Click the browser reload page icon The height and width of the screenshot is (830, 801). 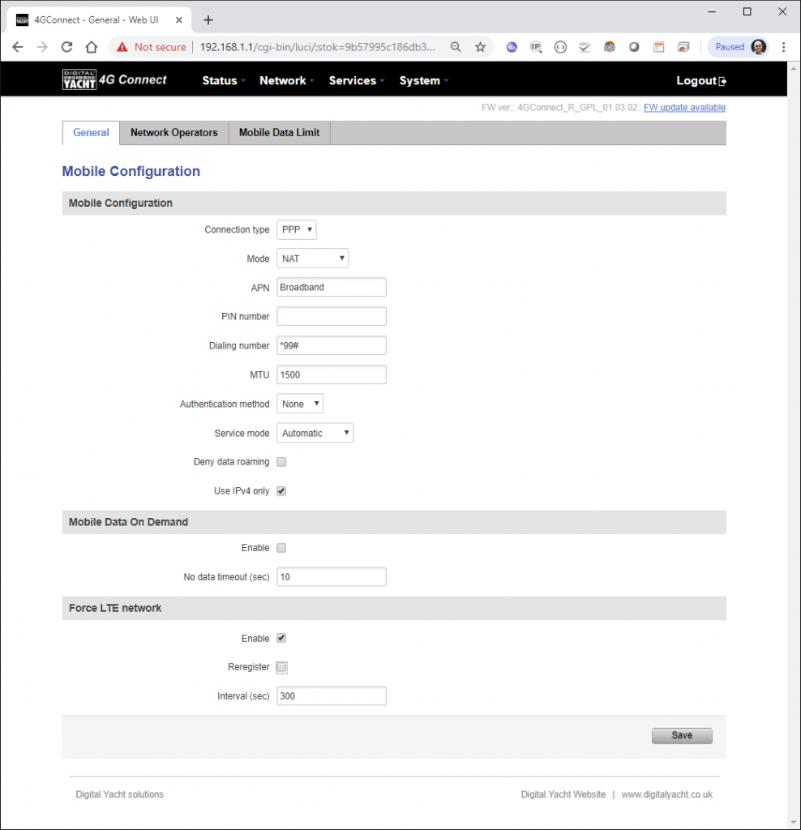(67, 47)
